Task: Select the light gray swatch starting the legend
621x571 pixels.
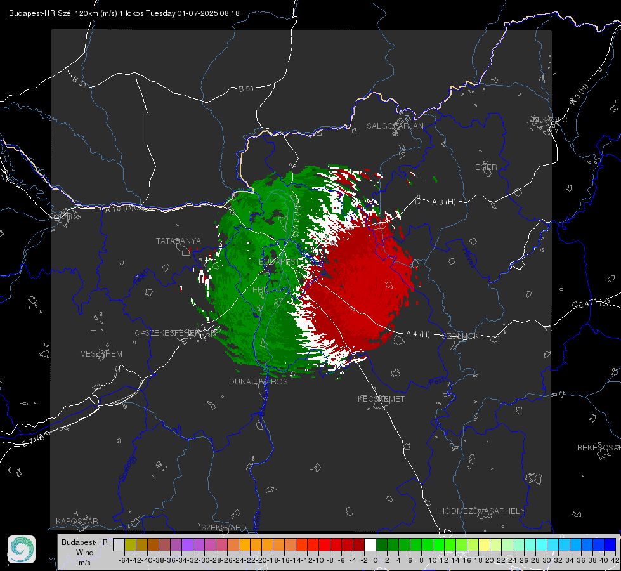Action: 119,545
